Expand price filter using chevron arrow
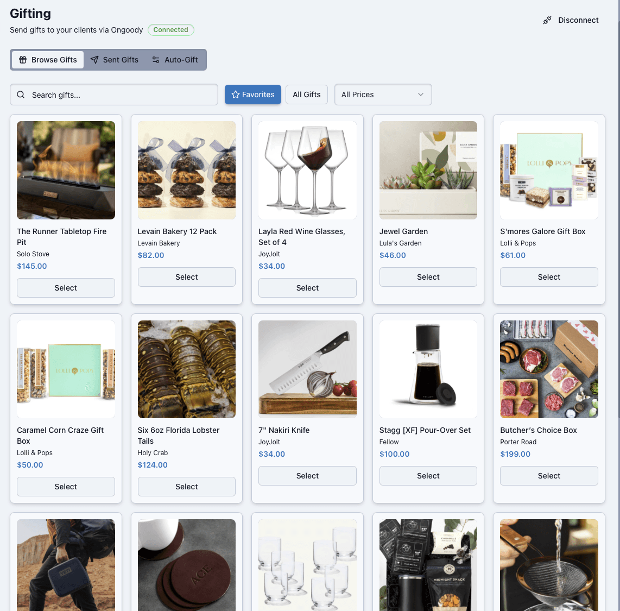The image size is (620, 611). [x=421, y=95]
